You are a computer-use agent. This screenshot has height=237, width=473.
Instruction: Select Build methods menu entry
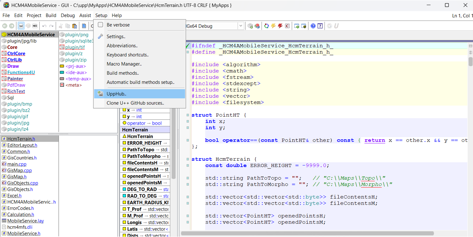pyautogui.click(x=122, y=73)
